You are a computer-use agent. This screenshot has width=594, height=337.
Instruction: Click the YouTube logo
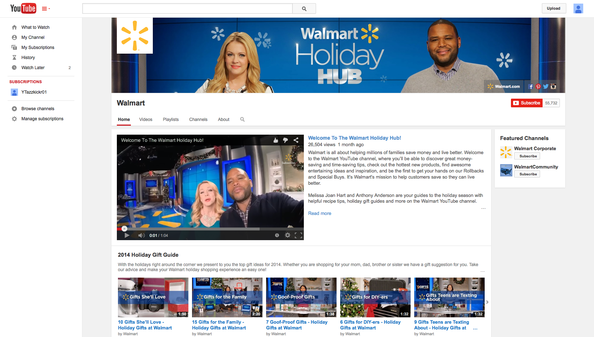pyautogui.click(x=23, y=8)
